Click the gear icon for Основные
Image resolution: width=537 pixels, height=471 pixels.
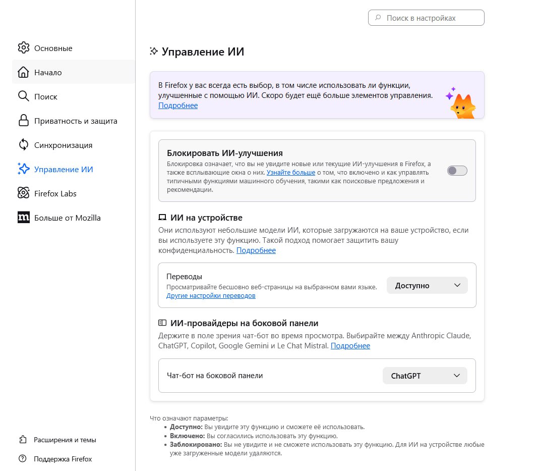[23, 48]
